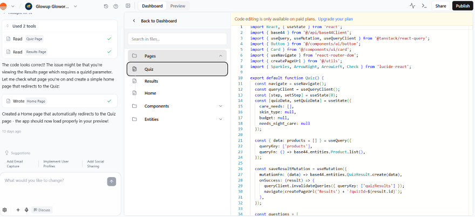475x217 pixels.
Task: Click the Suggestions lightbulb icon
Action: click(7, 153)
